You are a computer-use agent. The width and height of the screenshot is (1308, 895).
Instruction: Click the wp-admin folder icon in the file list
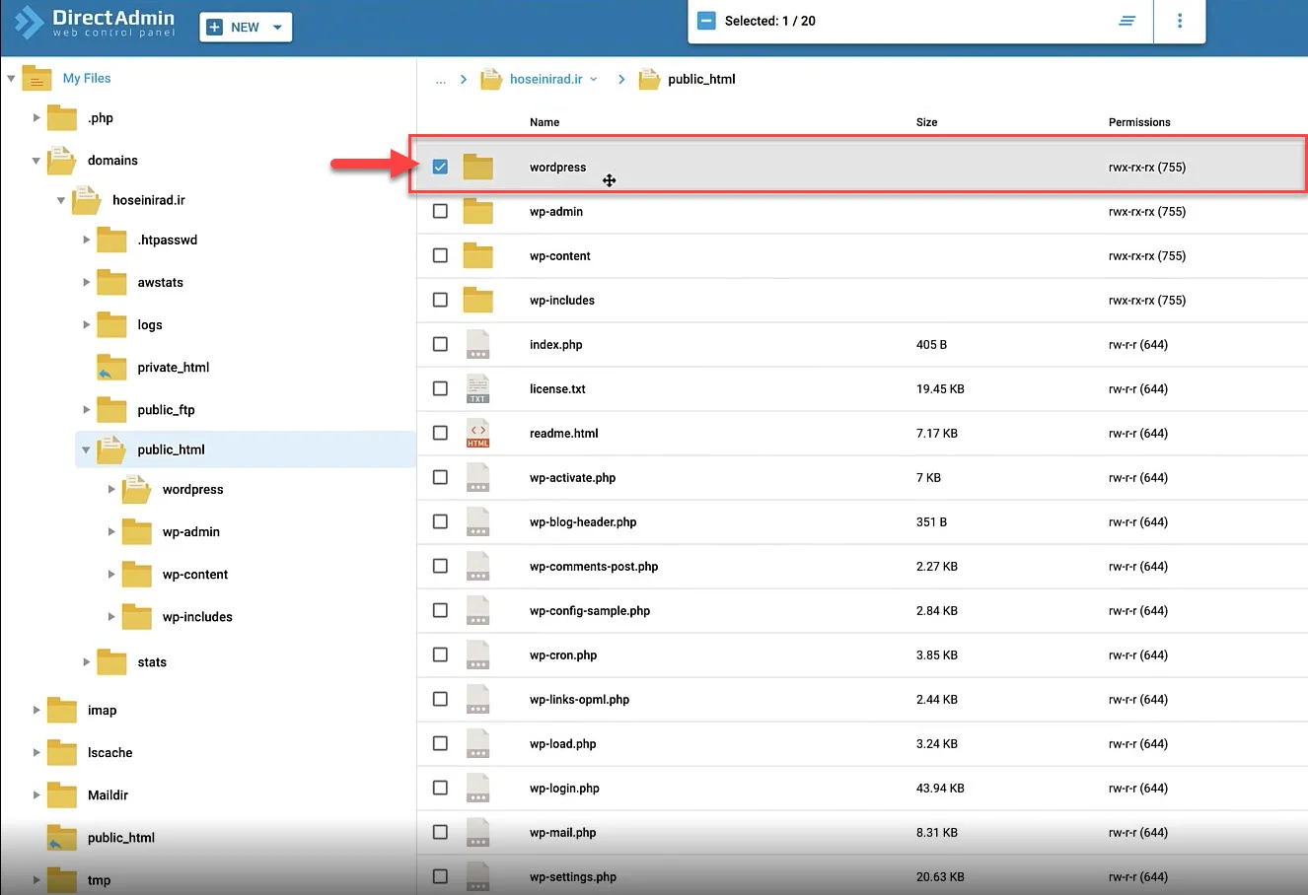(x=477, y=211)
